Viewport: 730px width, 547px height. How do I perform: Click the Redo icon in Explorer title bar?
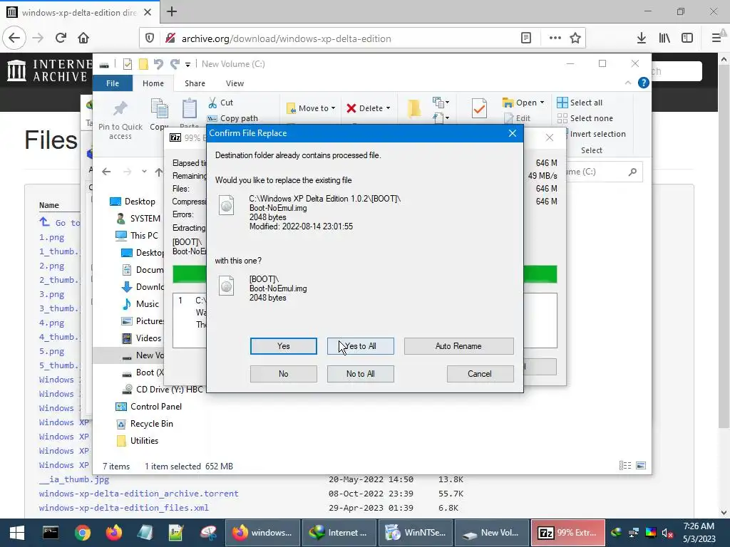click(175, 63)
